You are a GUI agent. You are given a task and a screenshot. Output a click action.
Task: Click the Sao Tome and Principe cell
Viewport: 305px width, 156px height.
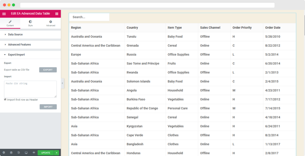coord(145,63)
